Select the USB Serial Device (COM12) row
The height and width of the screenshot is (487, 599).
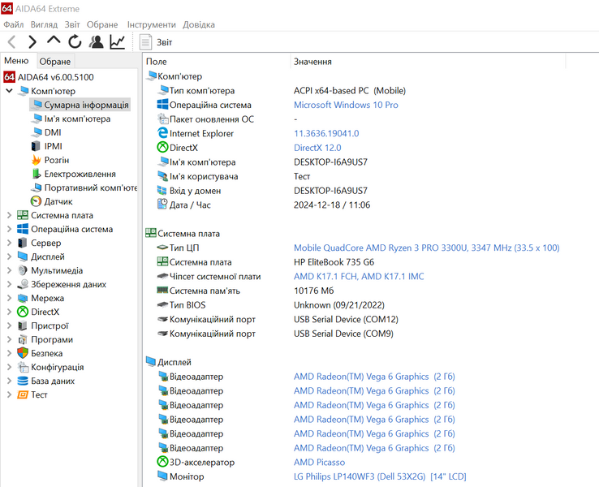coord(346,319)
